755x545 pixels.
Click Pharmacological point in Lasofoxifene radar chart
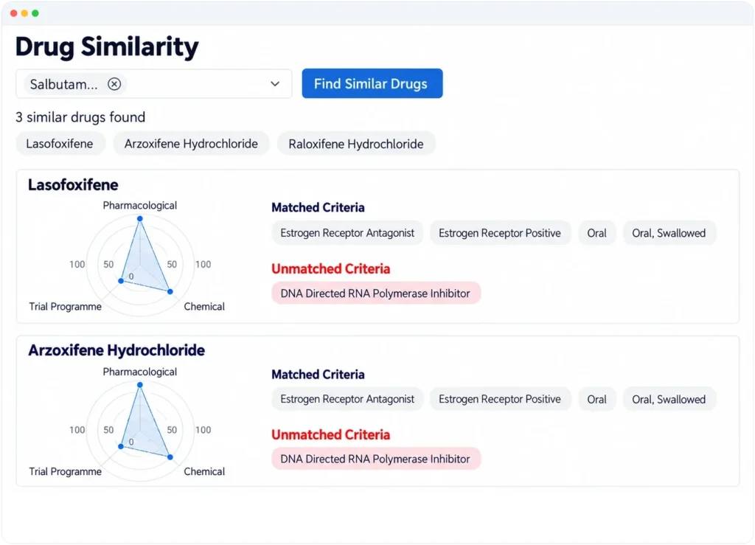(x=140, y=218)
